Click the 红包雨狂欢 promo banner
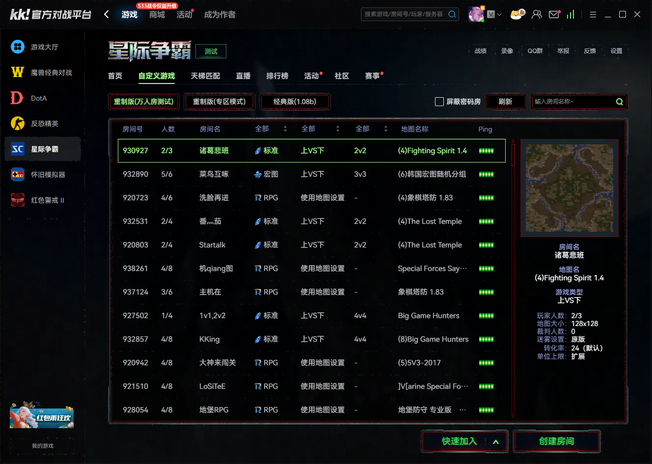Image resolution: width=652 pixels, height=464 pixels. tap(42, 415)
